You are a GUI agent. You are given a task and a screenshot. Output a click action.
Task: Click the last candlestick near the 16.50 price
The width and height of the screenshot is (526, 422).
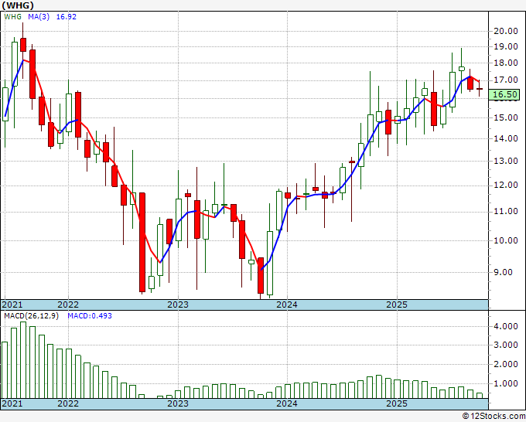click(480, 89)
